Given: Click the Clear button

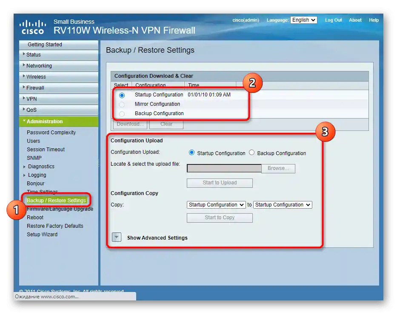Looking at the screenshot, I should pyautogui.click(x=166, y=124).
